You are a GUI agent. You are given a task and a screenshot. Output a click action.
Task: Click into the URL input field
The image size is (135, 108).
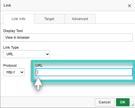point(84,72)
